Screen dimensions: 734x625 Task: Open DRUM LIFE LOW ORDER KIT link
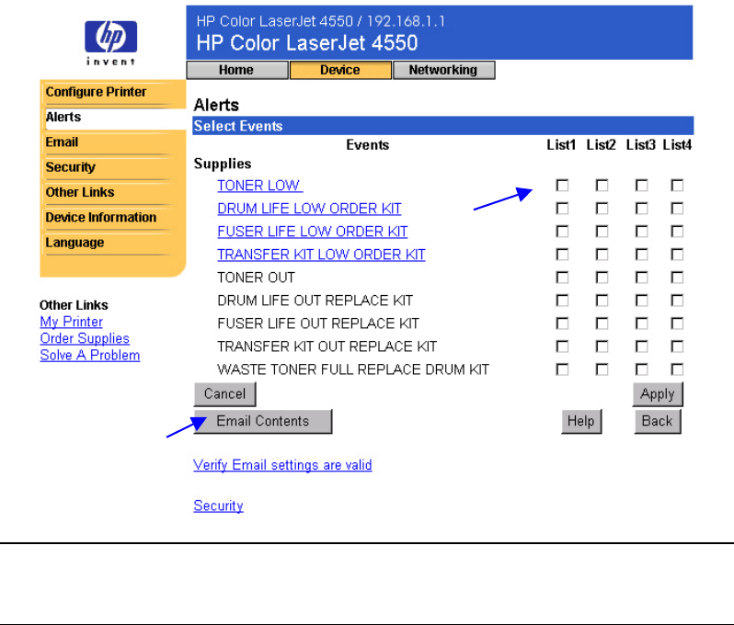(x=309, y=209)
